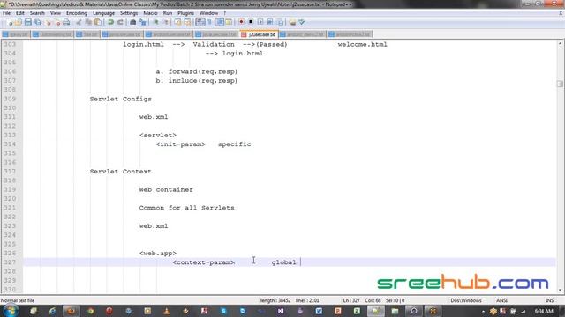Undo the last edit via toolbar
Image resolution: width=565 pixels, height=317 pixels.
click(110, 22)
